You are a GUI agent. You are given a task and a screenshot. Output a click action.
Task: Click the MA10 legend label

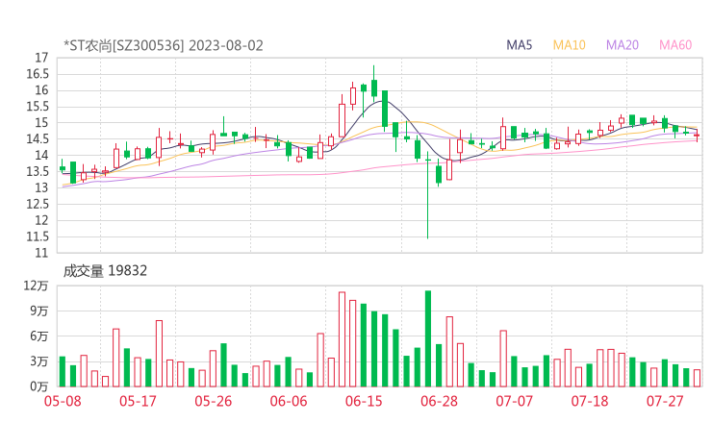(569, 45)
